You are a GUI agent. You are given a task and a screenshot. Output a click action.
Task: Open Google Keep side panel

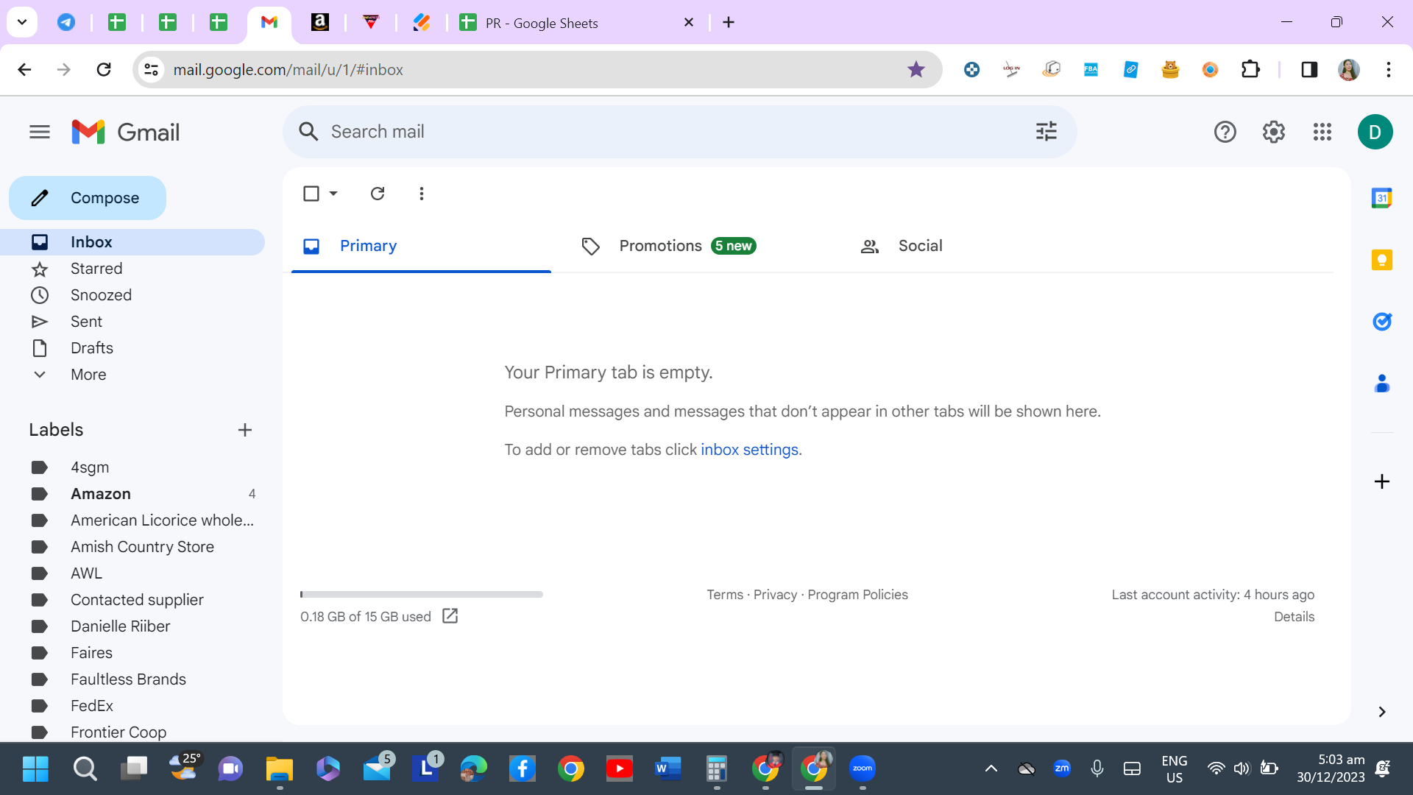[1381, 260]
